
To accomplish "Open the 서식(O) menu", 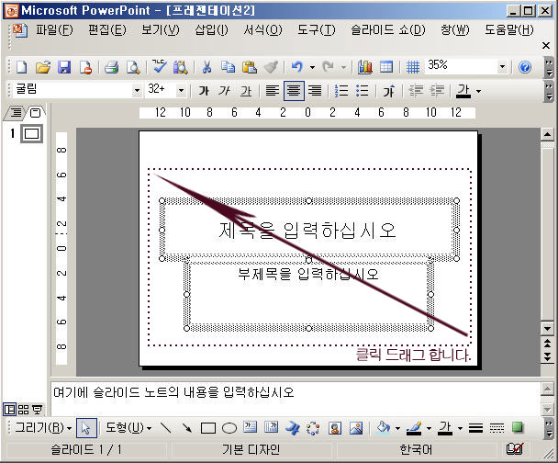I will click(262, 29).
